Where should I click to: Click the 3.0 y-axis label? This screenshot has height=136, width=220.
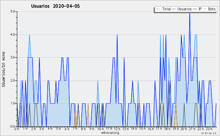click(x=12, y=57)
